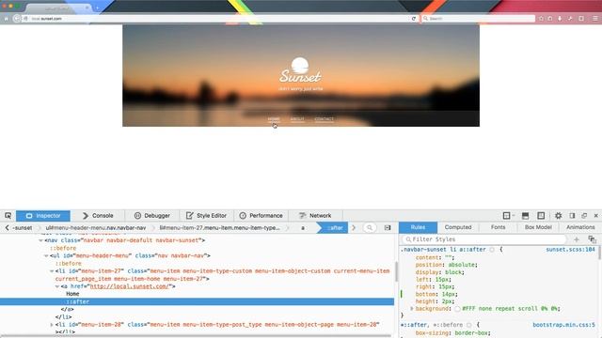Click the Sunset logo on the page
Image resolution: width=602 pixels, height=338 pixels.
coord(300,70)
